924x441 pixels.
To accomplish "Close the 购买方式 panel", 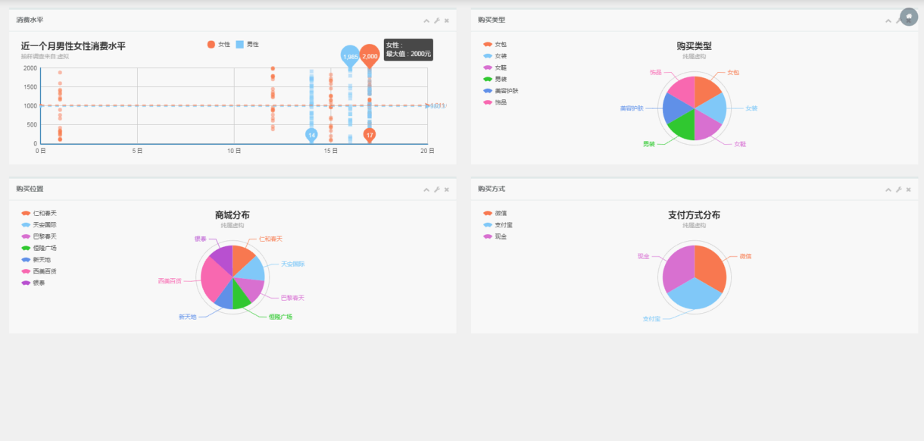I will point(908,189).
